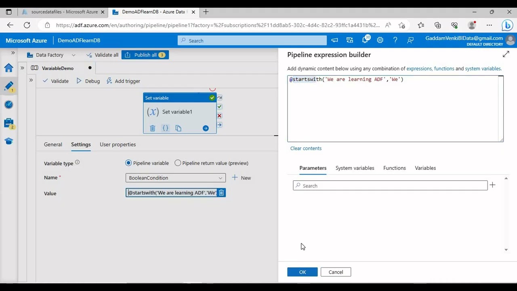Click Validate all
517x291 pixels.
coord(102,55)
